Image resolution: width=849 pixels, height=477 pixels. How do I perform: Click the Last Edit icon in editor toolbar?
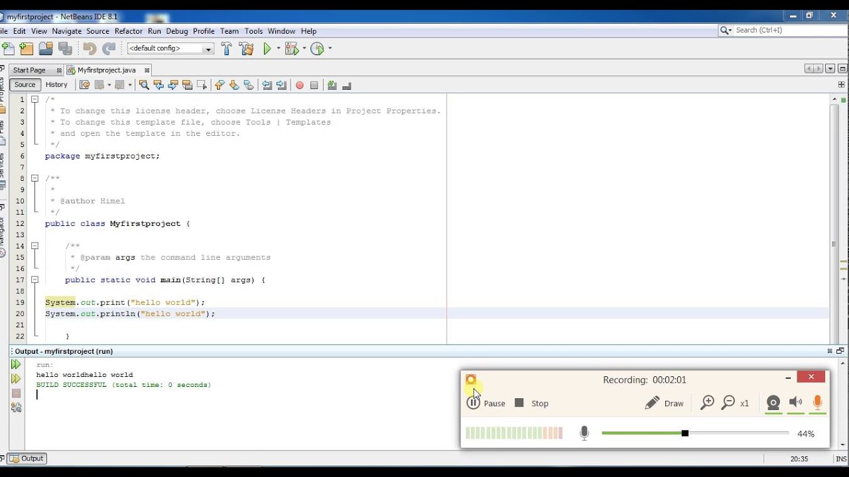84,85
